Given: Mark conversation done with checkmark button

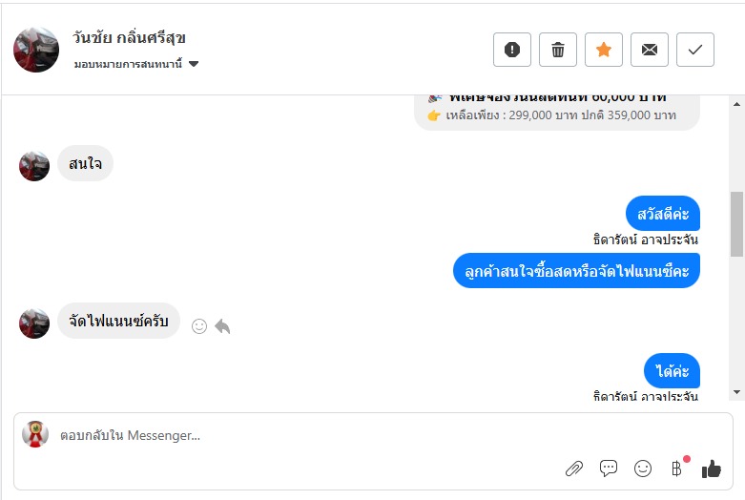Looking at the screenshot, I should coord(695,50).
